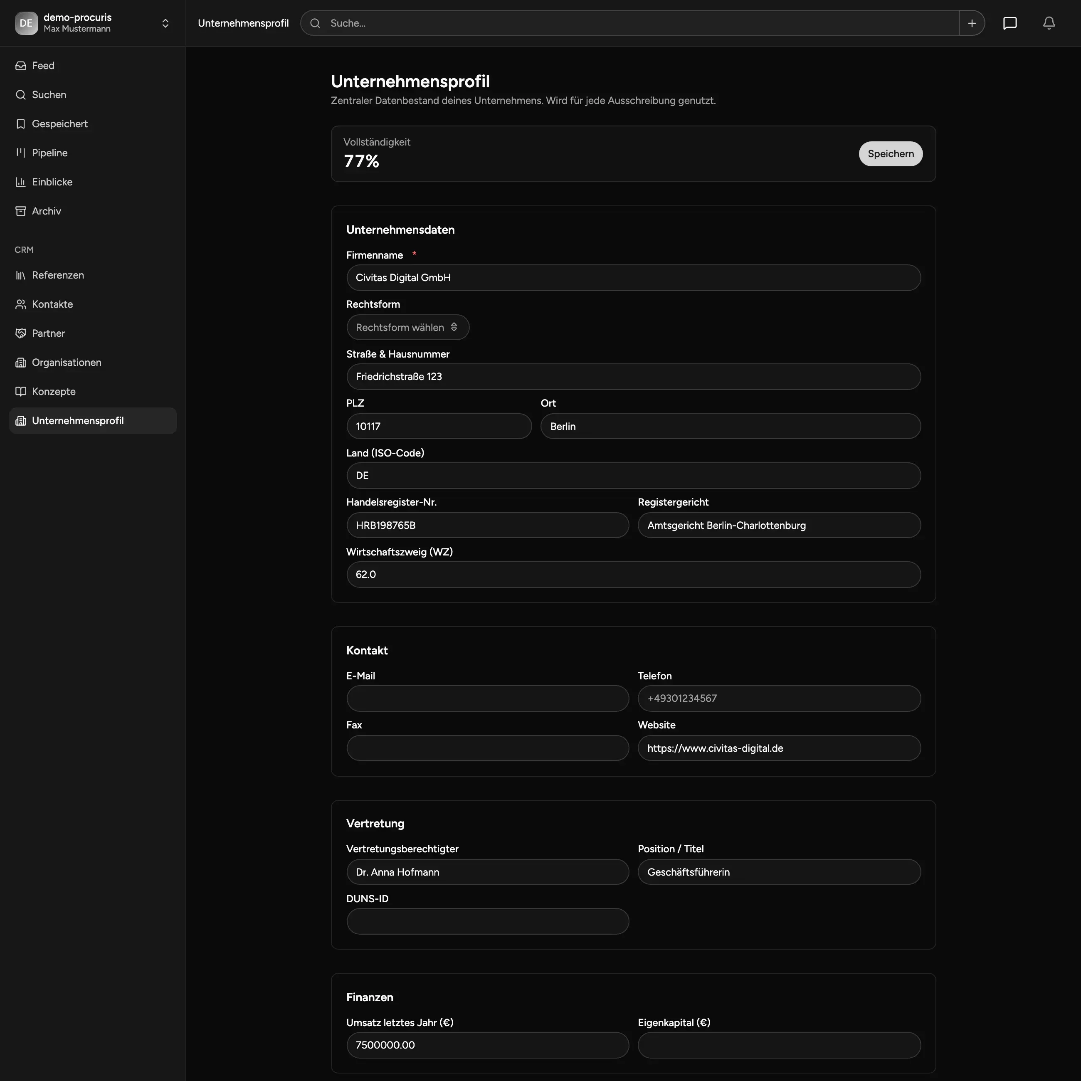The height and width of the screenshot is (1081, 1081).
Task: Click the Position / Titel field
Action: [x=780, y=872]
